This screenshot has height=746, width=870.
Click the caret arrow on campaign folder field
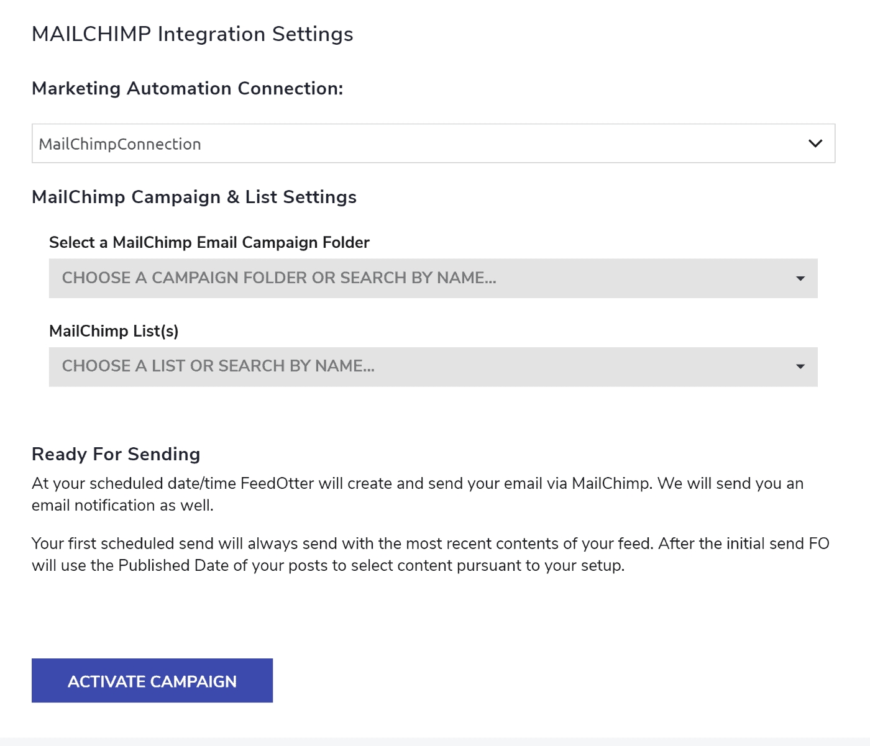click(800, 278)
